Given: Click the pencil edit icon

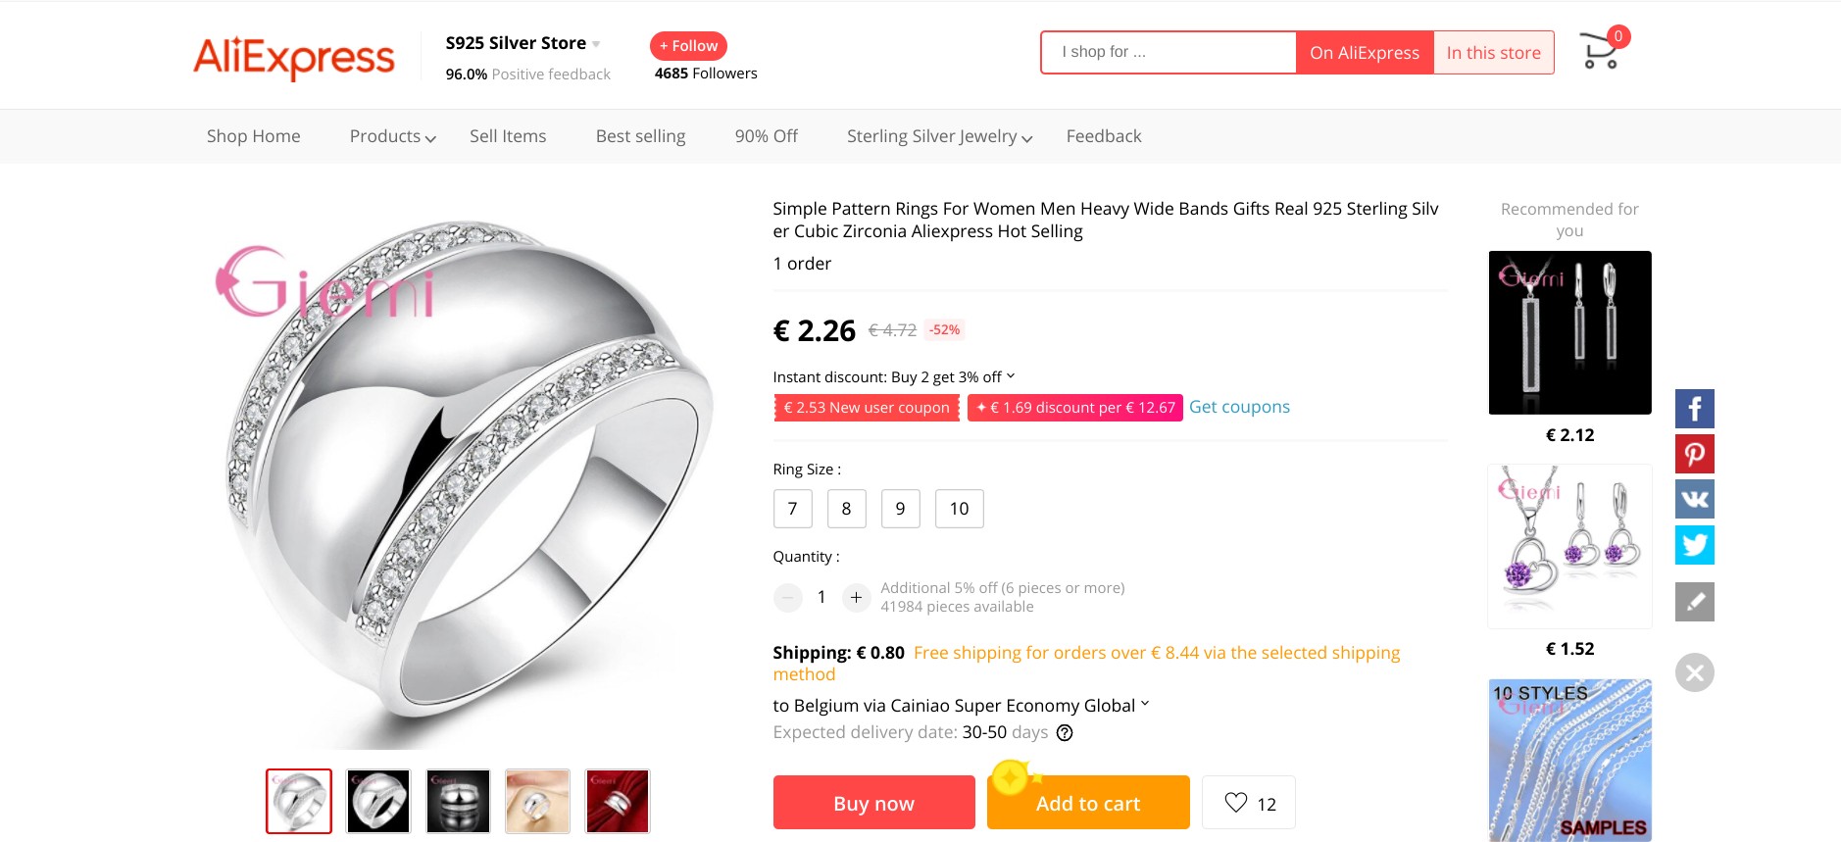Looking at the screenshot, I should [1694, 602].
